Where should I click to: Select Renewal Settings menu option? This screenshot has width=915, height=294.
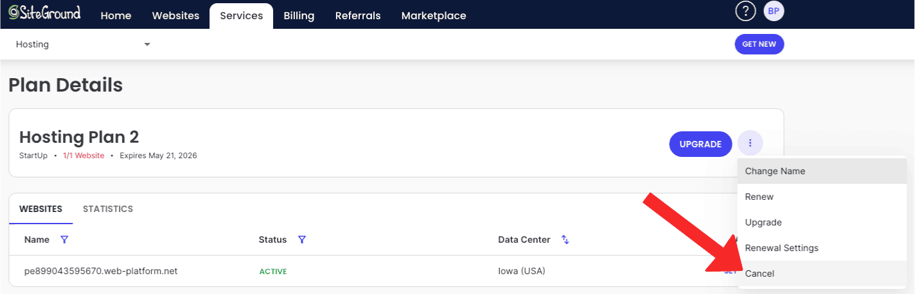point(781,248)
